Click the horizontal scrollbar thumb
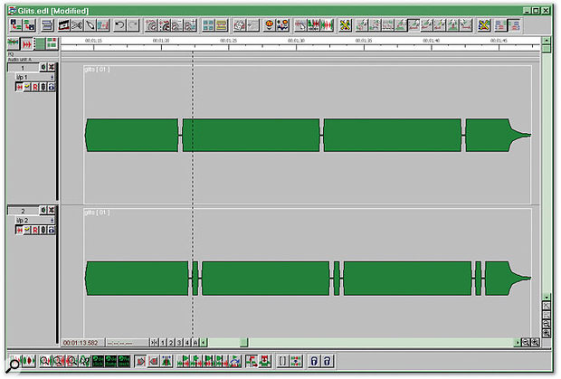This screenshot has width=561, height=379. [243, 343]
